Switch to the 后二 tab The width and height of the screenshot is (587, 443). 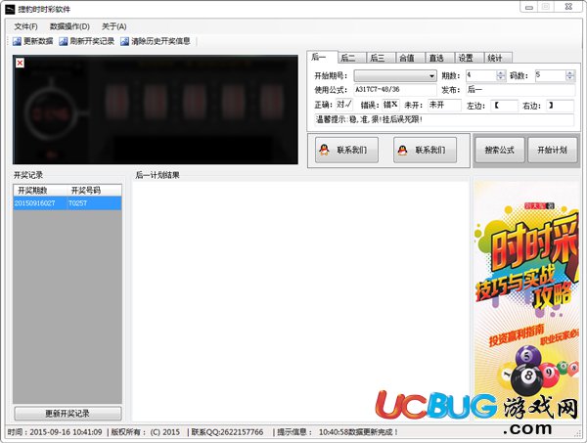[351, 58]
